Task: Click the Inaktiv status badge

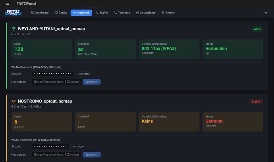Action: coord(256,102)
